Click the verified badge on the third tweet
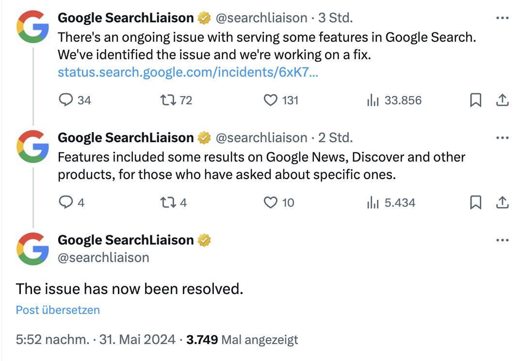Image resolution: width=521 pixels, height=361 pixels. (x=204, y=240)
